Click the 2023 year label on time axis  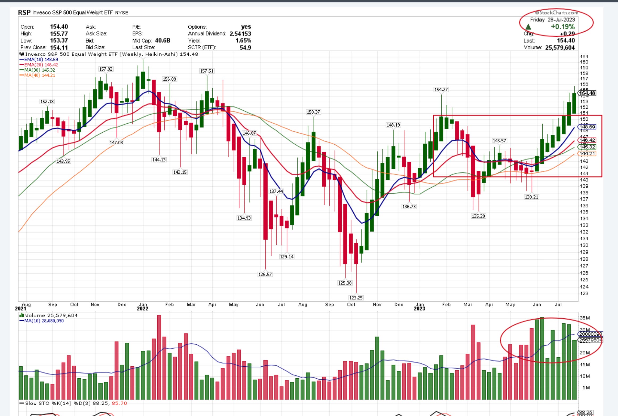pos(419,309)
